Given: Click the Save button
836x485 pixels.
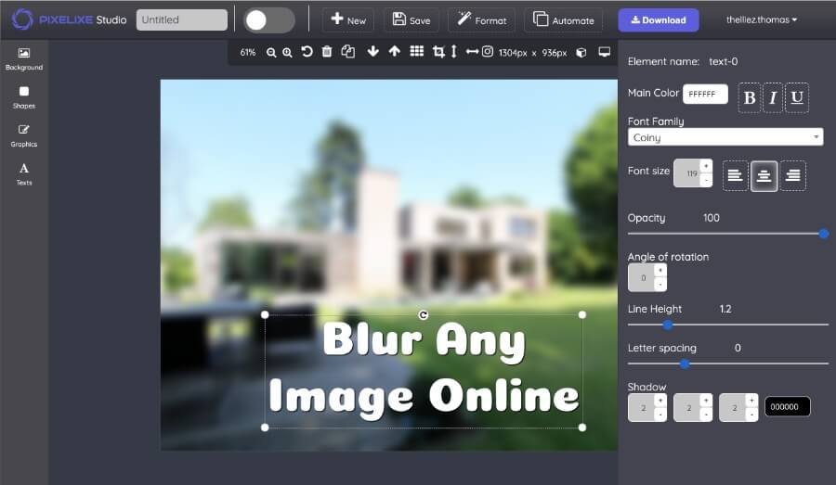Looking at the screenshot, I should [411, 20].
